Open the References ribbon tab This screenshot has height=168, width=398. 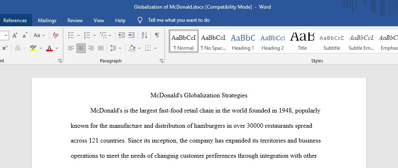pyautogui.click(x=15, y=21)
